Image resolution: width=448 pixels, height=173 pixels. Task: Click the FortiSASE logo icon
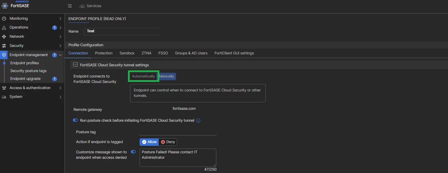[x=5, y=5]
